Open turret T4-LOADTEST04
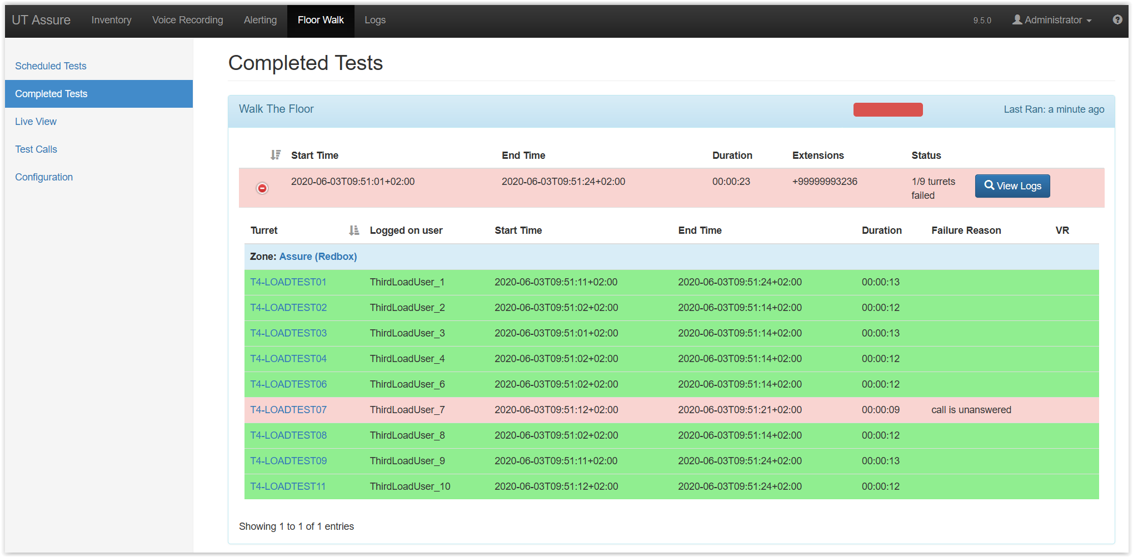 288,359
